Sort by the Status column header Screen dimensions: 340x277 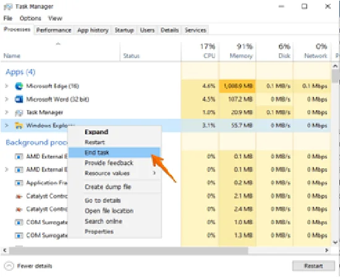point(150,51)
